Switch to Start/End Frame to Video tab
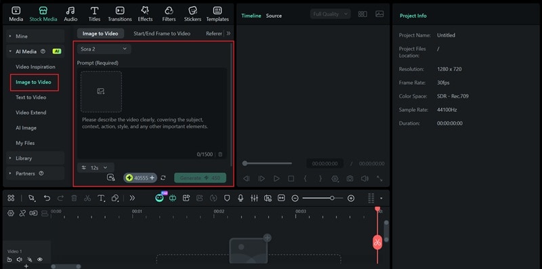The height and width of the screenshot is (269, 542). [162, 33]
